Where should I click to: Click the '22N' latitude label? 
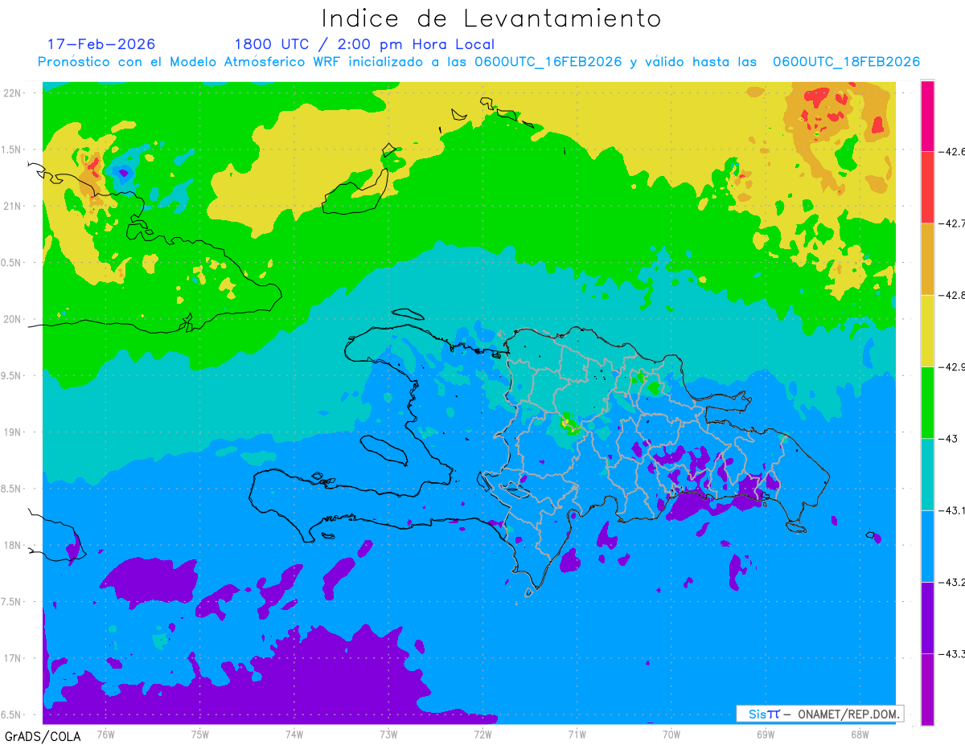click(x=13, y=93)
